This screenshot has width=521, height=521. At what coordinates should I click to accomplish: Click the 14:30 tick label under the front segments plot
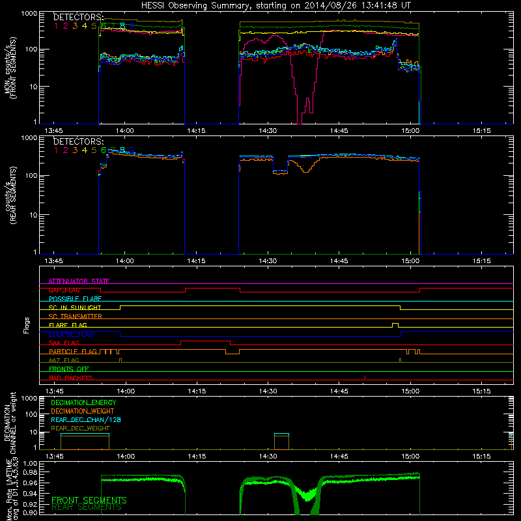(x=268, y=131)
